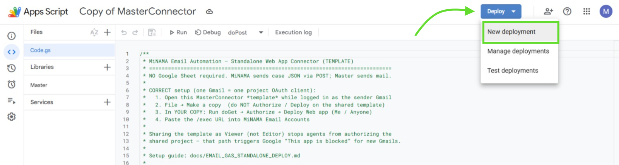Click line number 1 in the gutter

(127, 54)
